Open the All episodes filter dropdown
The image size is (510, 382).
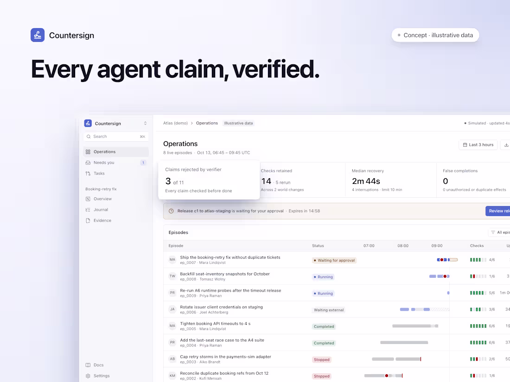[x=500, y=232]
